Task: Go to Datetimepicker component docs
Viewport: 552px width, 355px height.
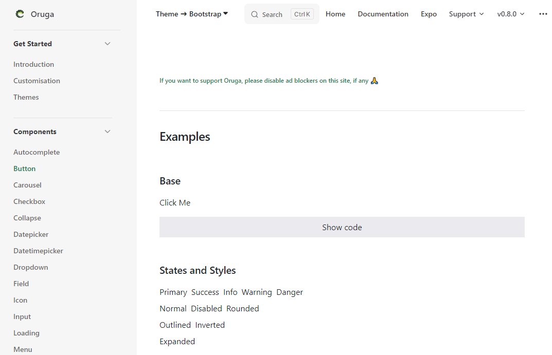Action: coord(39,251)
